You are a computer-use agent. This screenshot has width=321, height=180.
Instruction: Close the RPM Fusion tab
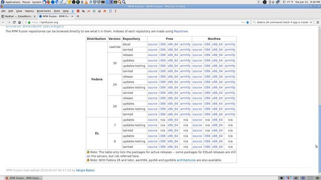pyautogui.click(x=72, y=16)
